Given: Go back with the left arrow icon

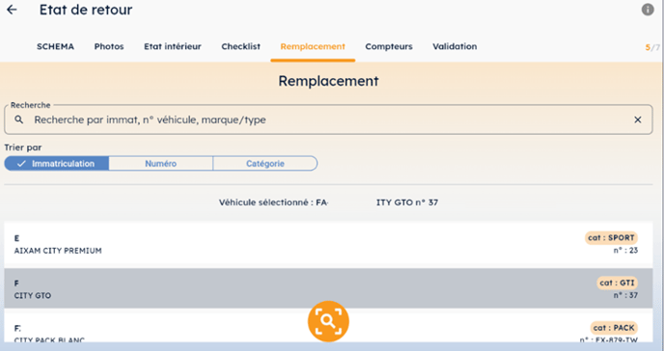Looking at the screenshot, I should [x=12, y=10].
